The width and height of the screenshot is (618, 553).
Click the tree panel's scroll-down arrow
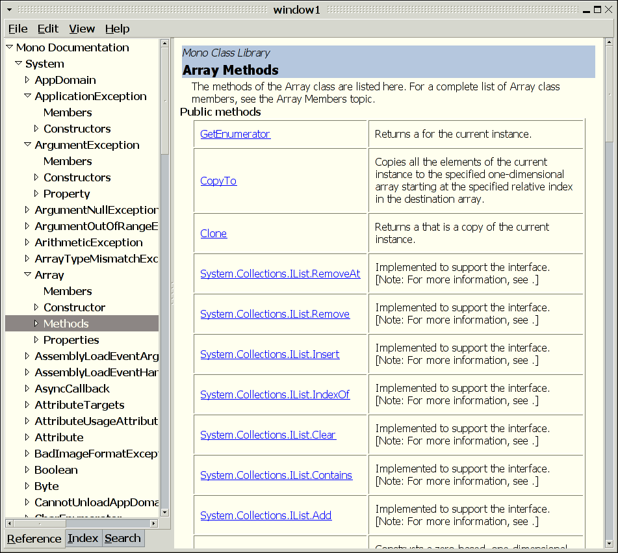pos(165,513)
